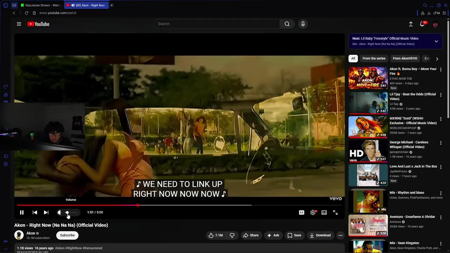Viewport: 450px width, 253px height.
Task: Select the All filter chip
Action: coord(353,58)
